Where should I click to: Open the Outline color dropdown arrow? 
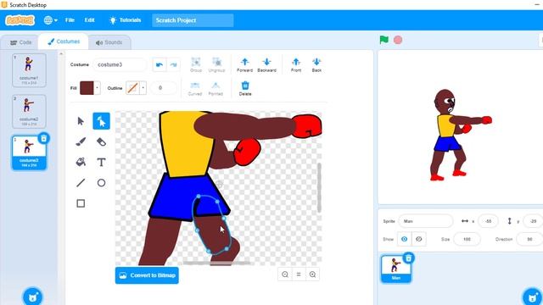143,88
